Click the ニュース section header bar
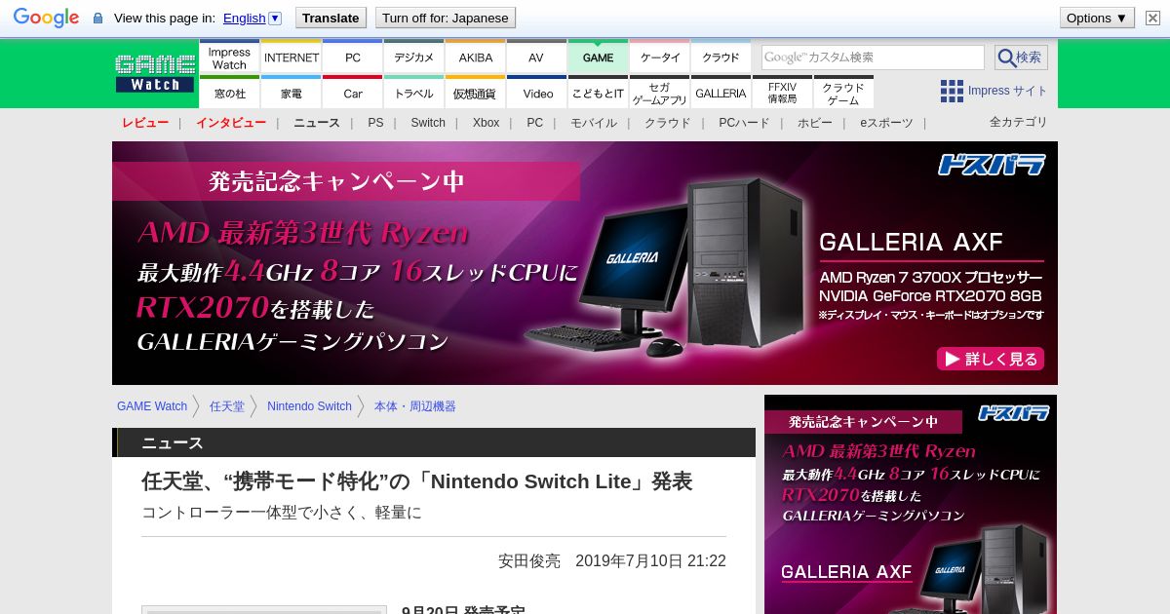The image size is (1170, 614). click(x=434, y=442)
